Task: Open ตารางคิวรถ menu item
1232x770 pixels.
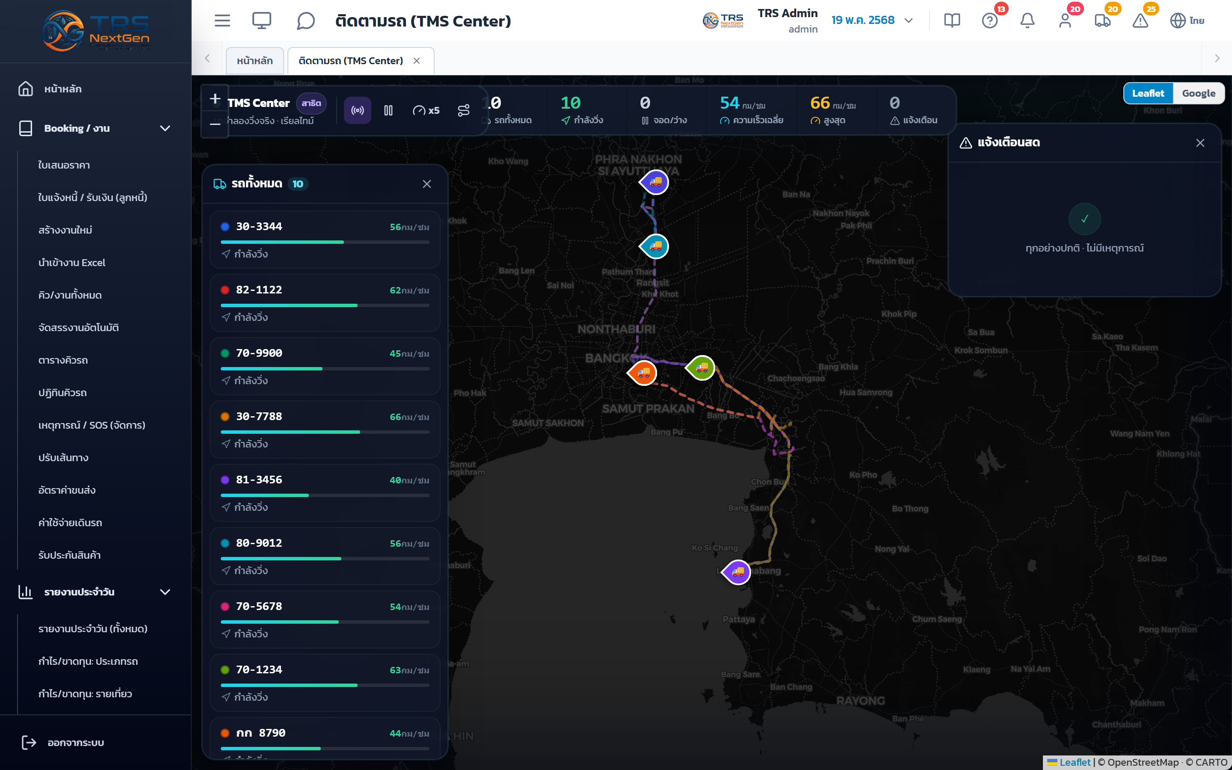Action: point(63,360)
